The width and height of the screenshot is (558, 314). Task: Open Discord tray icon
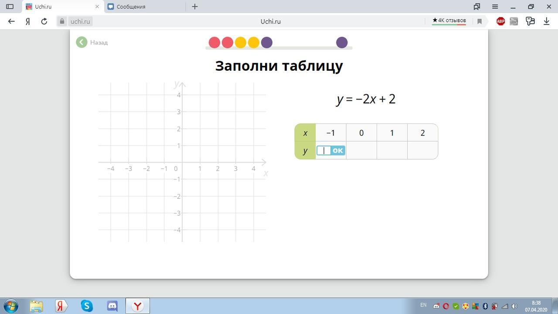[436, 306]
